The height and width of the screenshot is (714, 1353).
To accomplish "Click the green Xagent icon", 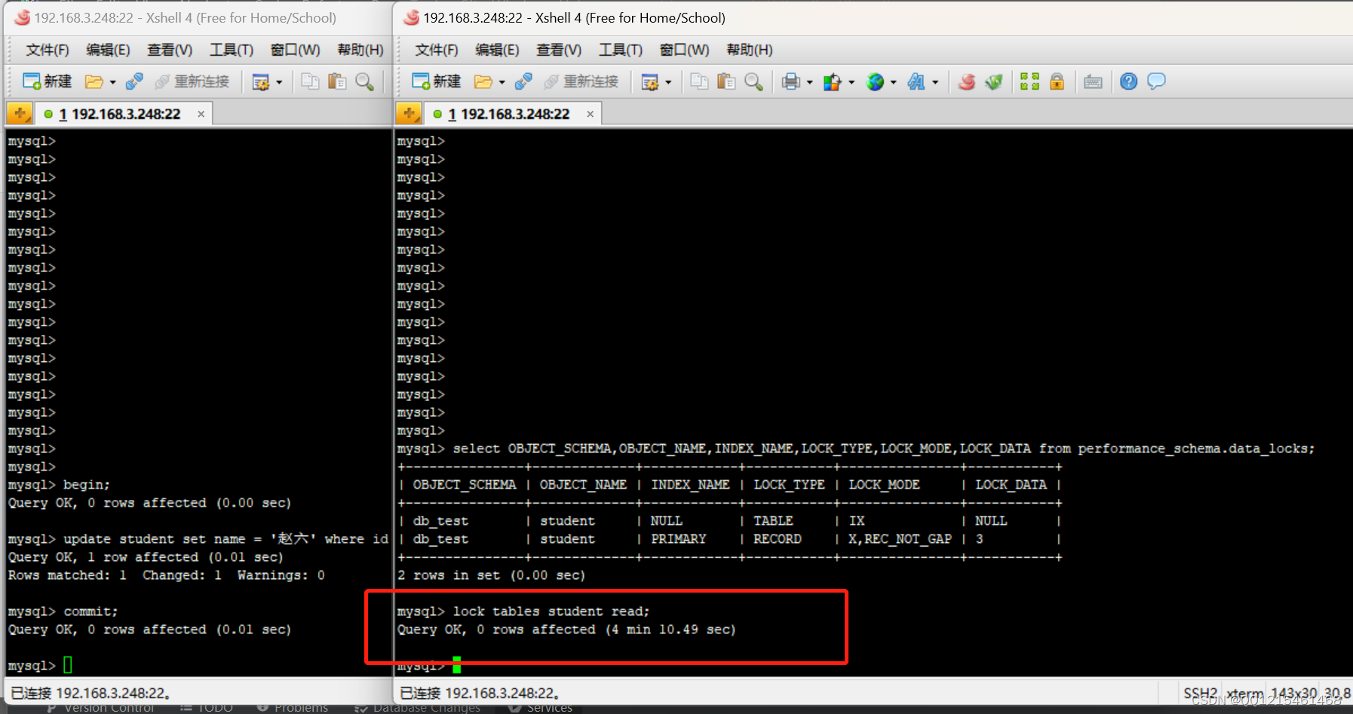I will click(x=994, y=81).
